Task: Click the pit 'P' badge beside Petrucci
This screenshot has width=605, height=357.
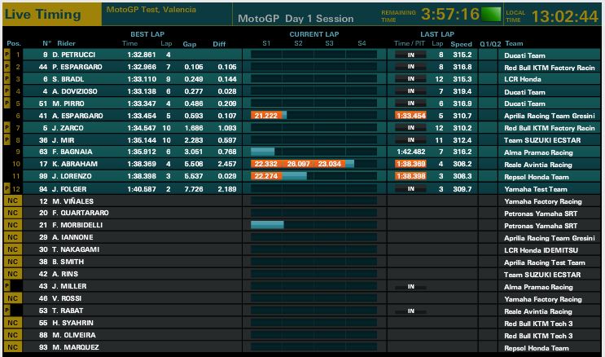Action: 7,55
